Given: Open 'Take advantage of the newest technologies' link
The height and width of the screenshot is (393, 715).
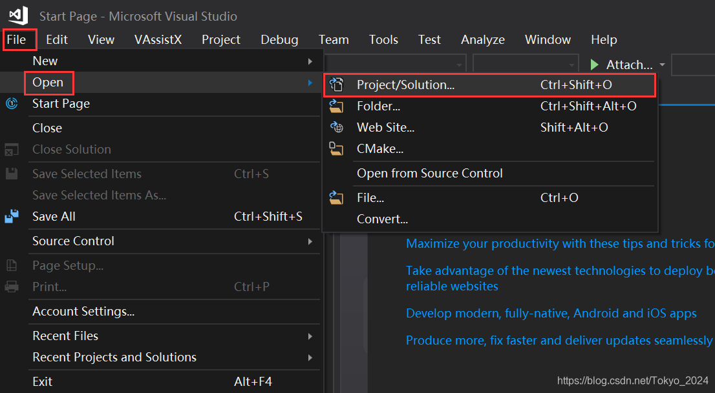Looking at the screenshot, I should tap(560, 278).
